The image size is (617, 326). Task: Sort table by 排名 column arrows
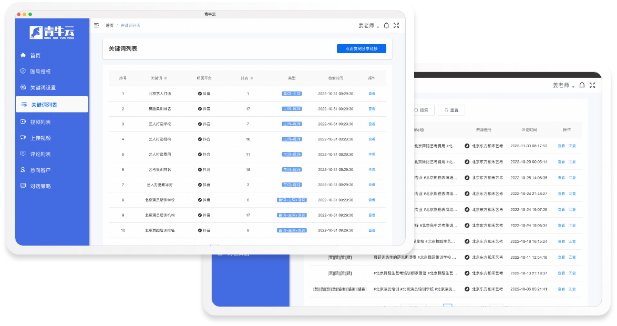point(252,78)
